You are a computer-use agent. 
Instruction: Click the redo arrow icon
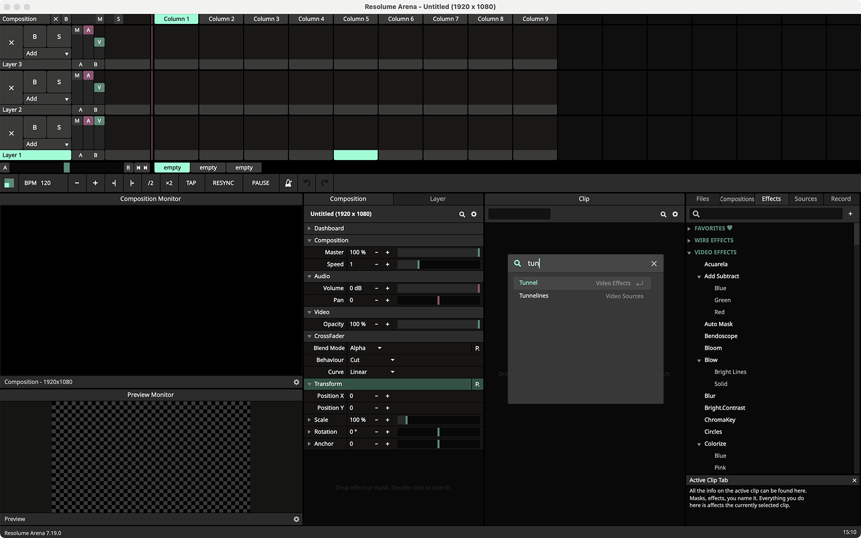[325, 183]
